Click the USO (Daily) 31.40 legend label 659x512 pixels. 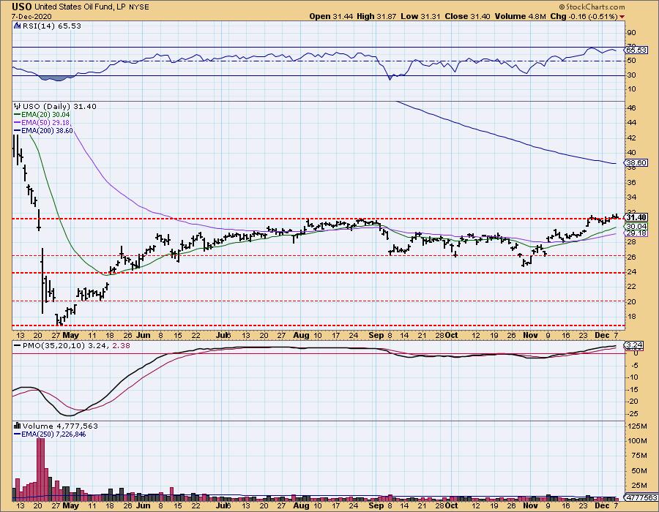pyautogui.click(x=59, y=107)
